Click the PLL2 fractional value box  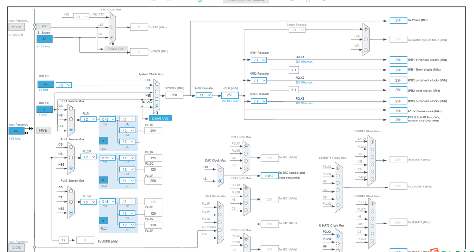pos(103,180)
